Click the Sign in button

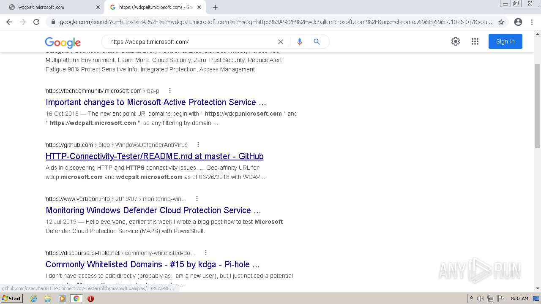tap(505, 41)
